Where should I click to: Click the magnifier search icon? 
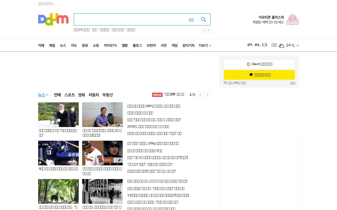click(204, 19)
